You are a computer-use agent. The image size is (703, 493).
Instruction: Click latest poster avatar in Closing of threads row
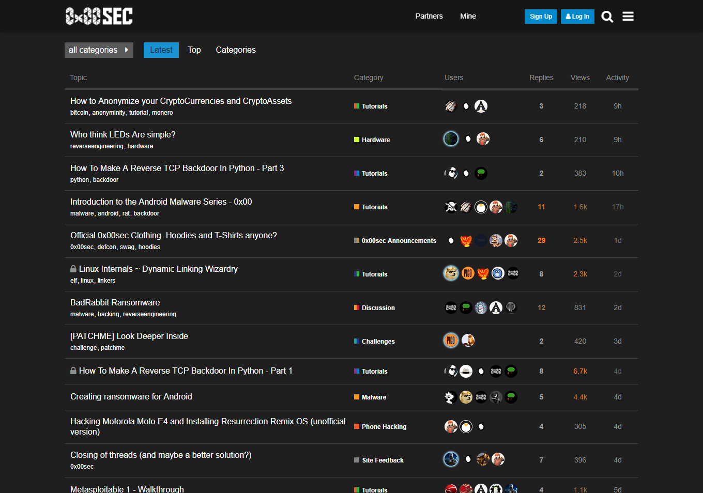click(498, 459)
